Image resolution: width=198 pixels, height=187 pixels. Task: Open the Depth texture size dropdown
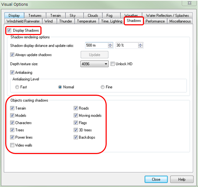pos(94,64)
